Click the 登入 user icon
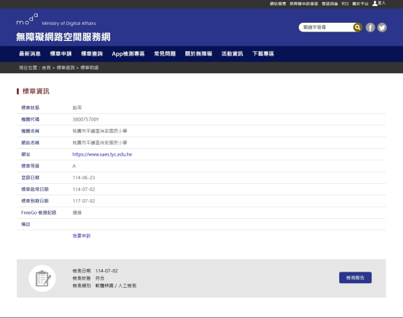Image resolution: width=403 pixels, height=318 pixels. (379, 3)
